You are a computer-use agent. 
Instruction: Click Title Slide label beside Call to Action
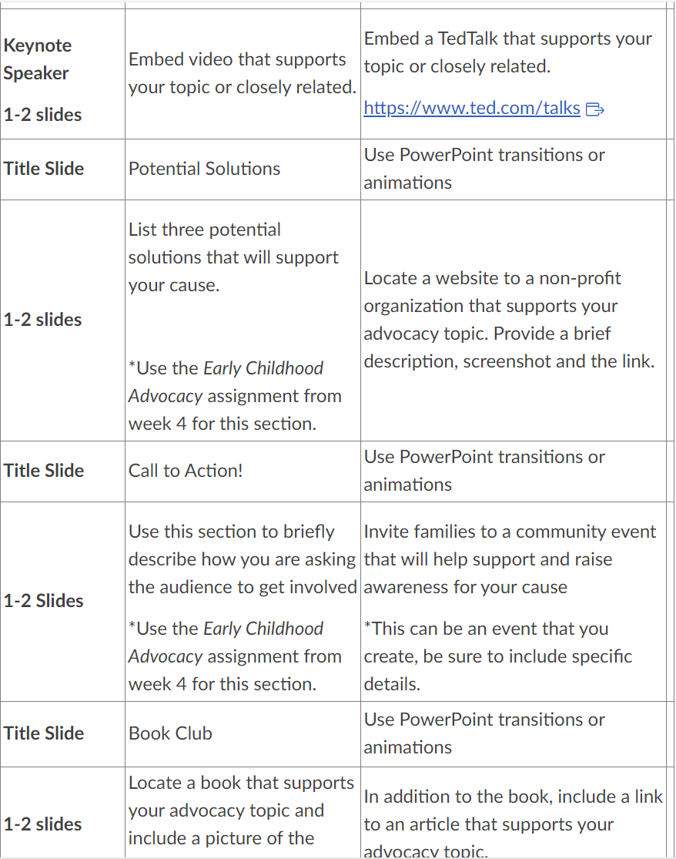click(44, 471)
